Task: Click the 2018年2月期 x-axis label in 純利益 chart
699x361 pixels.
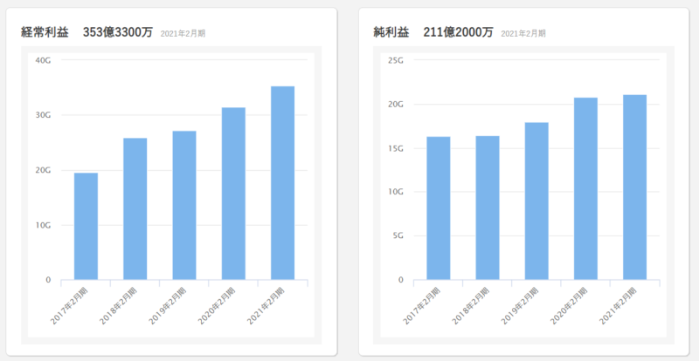Action: pyautogui.click(x=470, y=305)
